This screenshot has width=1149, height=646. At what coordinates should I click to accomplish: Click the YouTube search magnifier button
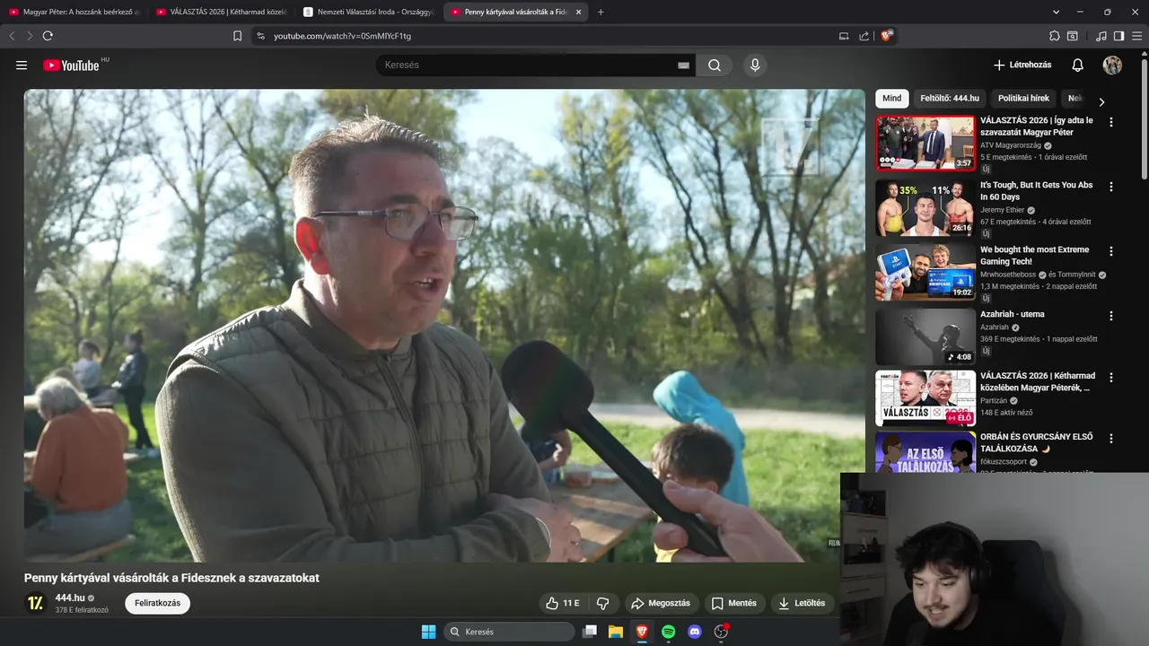coord(714,65)
